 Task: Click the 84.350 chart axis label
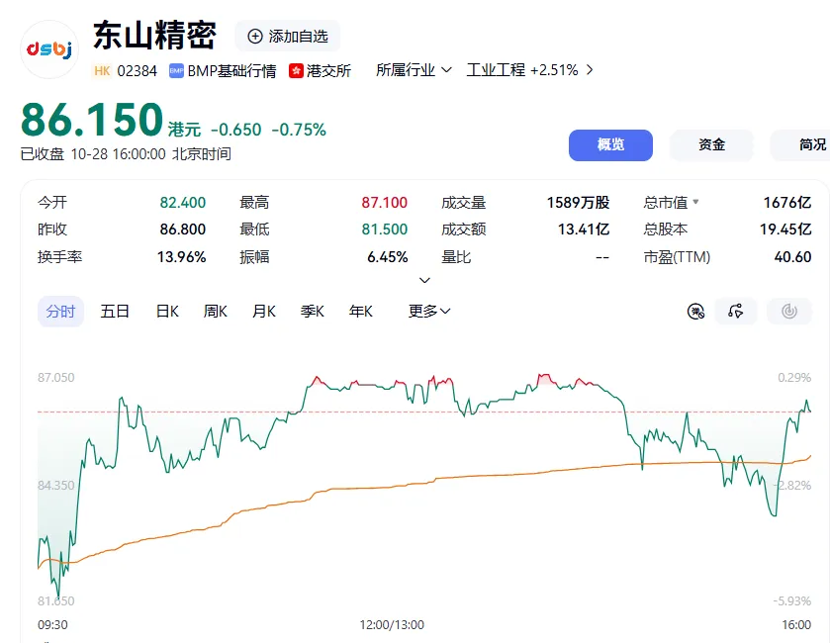coord(56,486)
